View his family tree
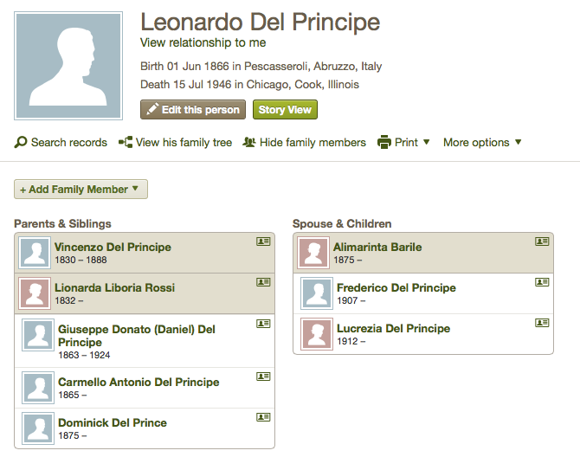Viewport: 580px width, 457px height. point(176,142)
